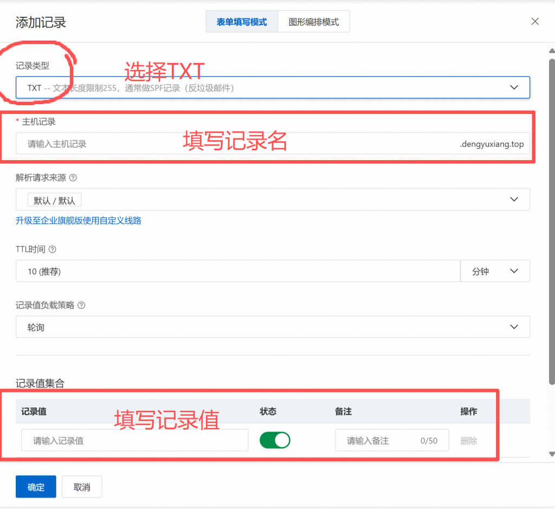The image size is (555, 509).
Task: Open the 分钟 time unit dropdown
Action: [495, 271]
